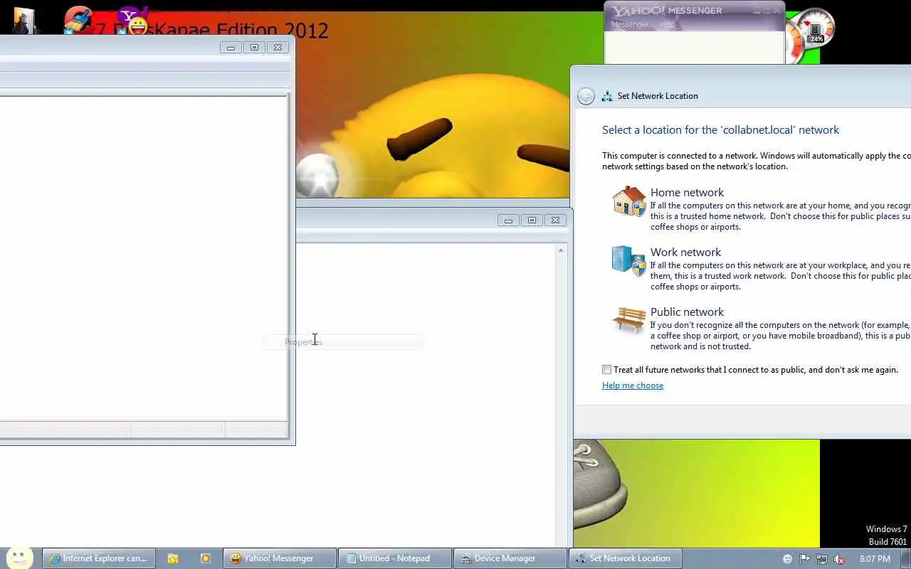Click the 8:07 PM taskbar clock
911x569 pixels.
(875, 559)
